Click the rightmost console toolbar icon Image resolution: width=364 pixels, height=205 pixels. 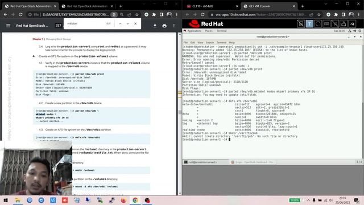tap(353, 24)
